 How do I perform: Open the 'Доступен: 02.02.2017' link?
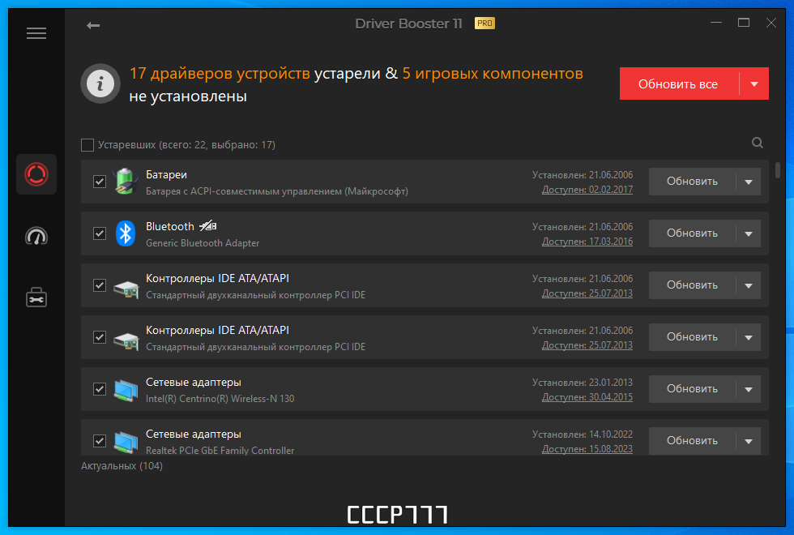pos(587,190)
